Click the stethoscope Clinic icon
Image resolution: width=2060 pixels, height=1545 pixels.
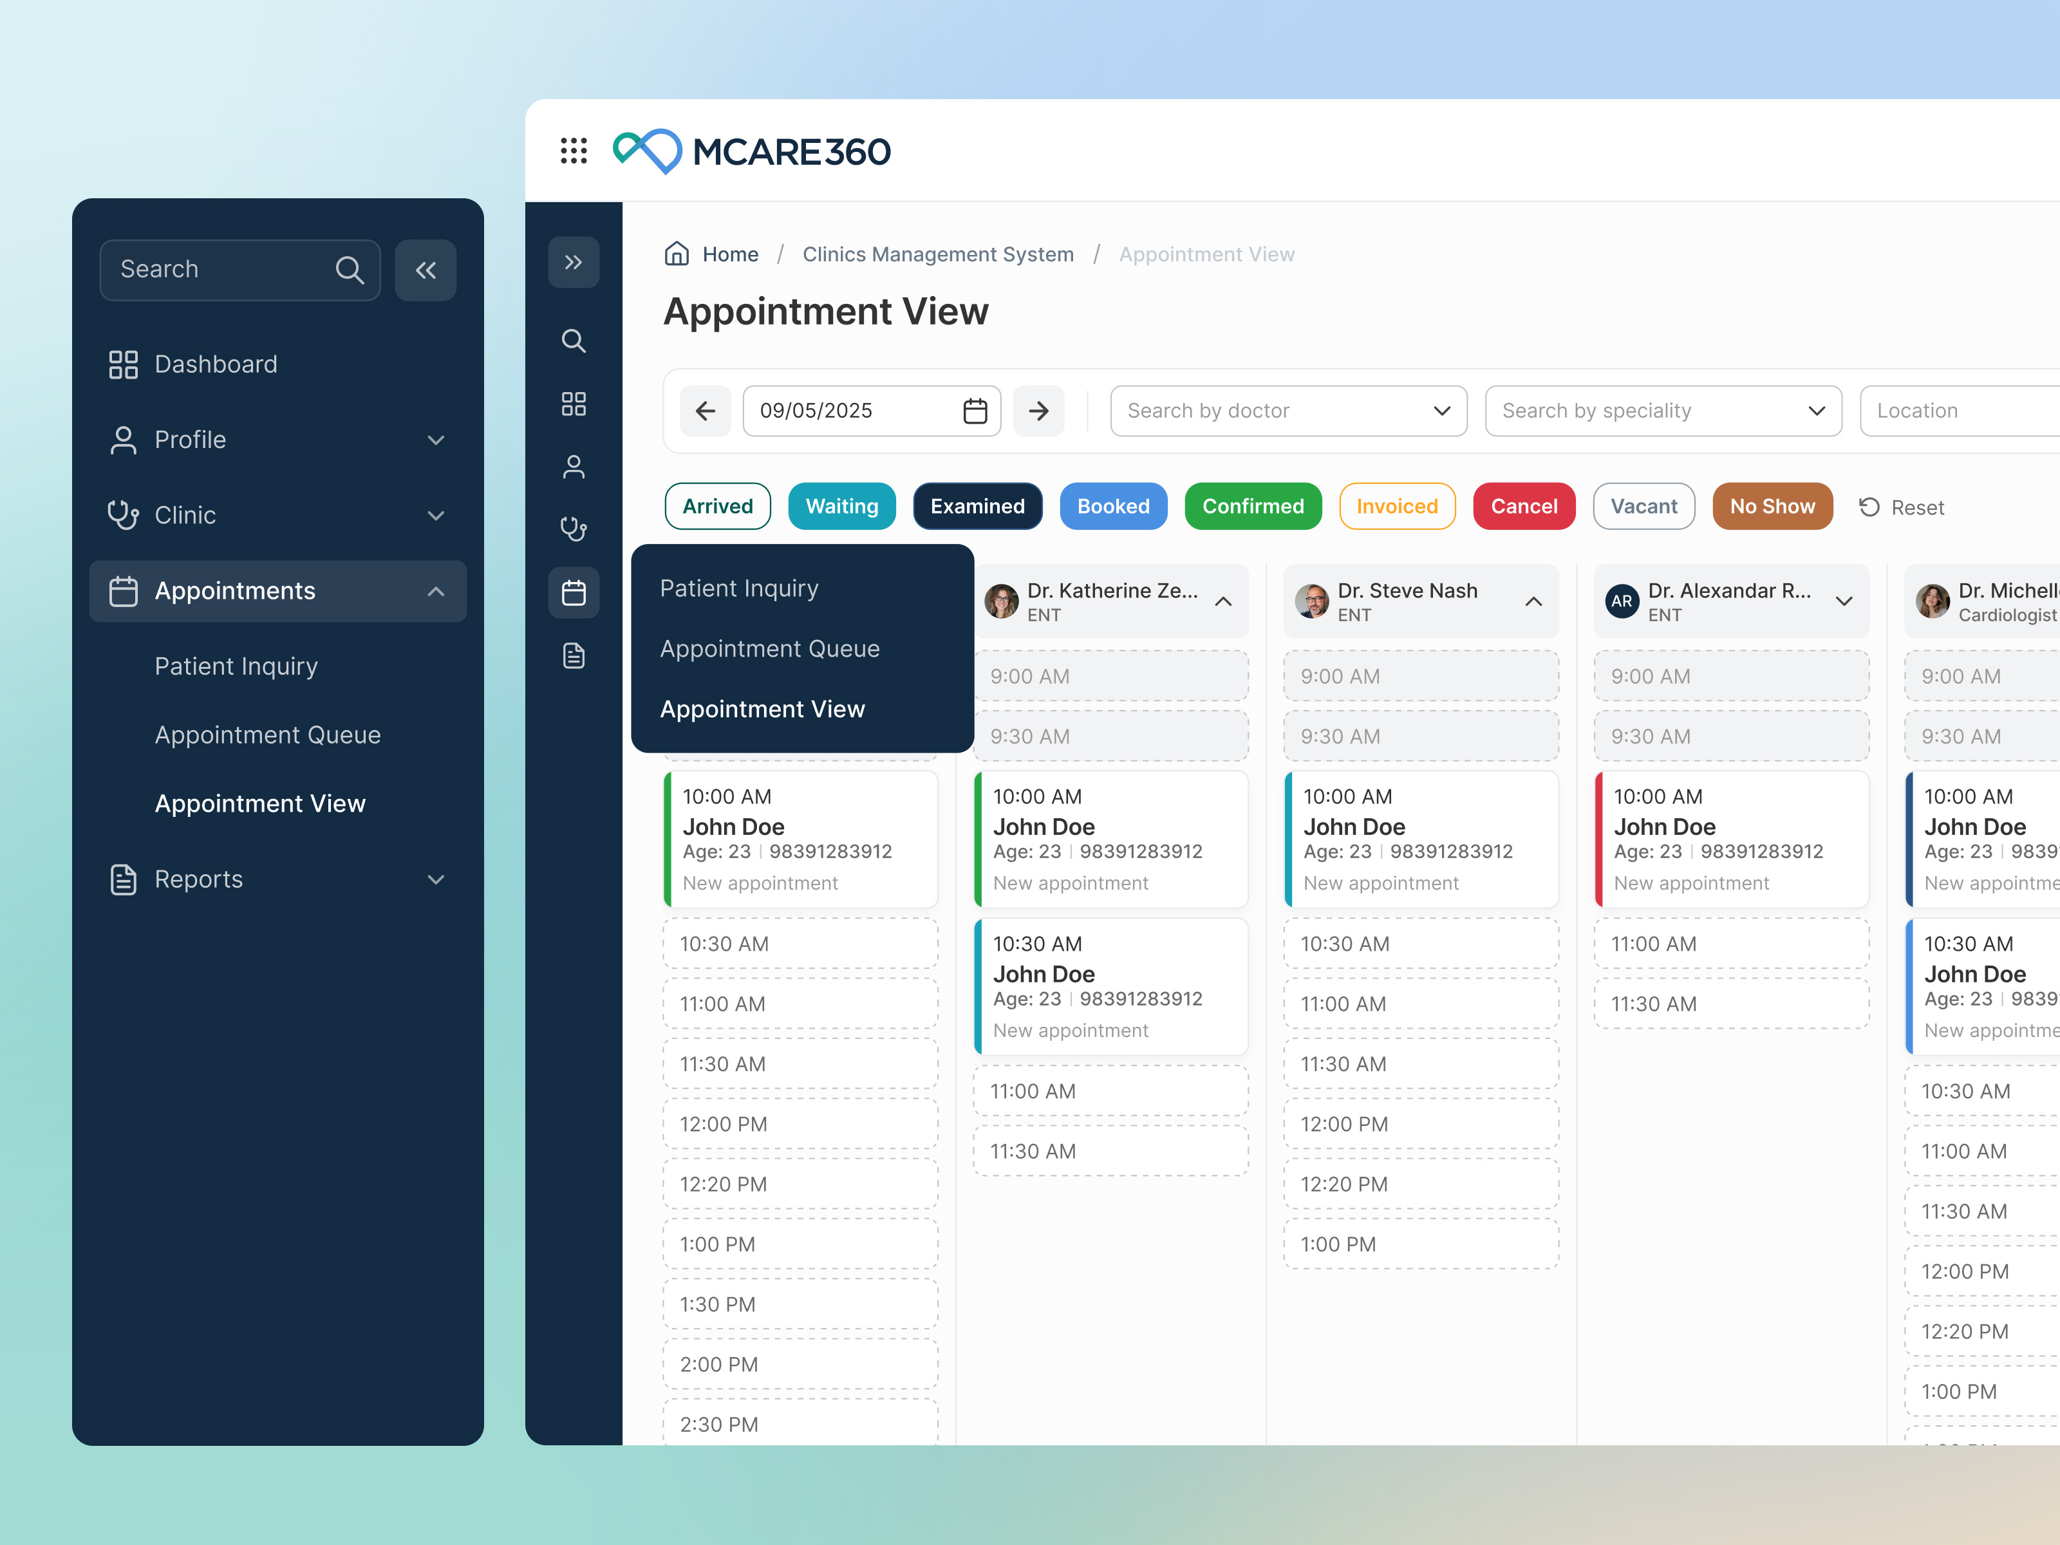[574, 528]
